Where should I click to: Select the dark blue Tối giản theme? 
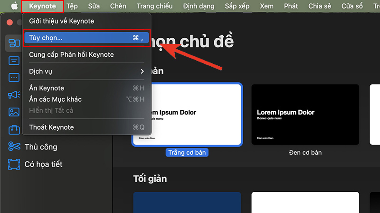click(187, 203)
